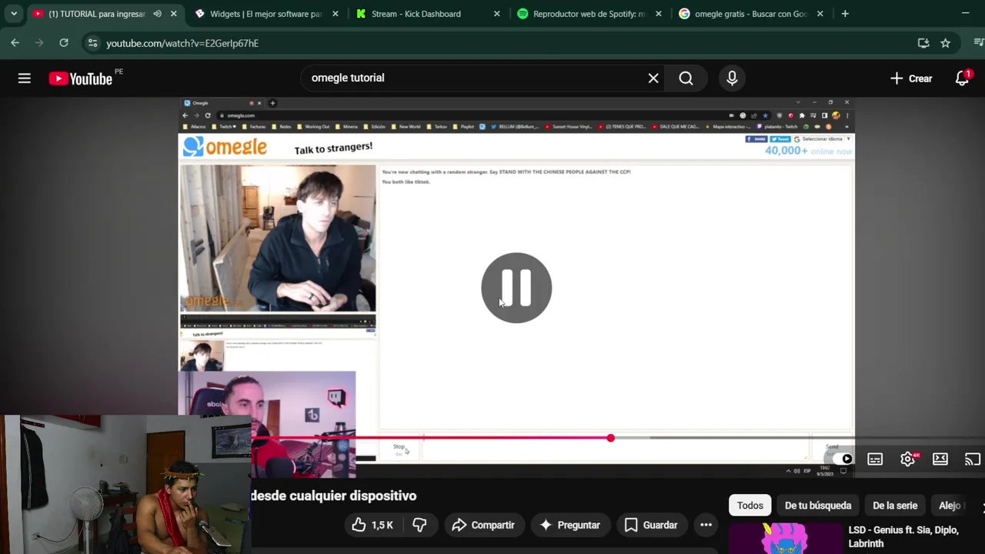
Task: Close the TUTORIAL YouTube tab
Action: [173, 14]
